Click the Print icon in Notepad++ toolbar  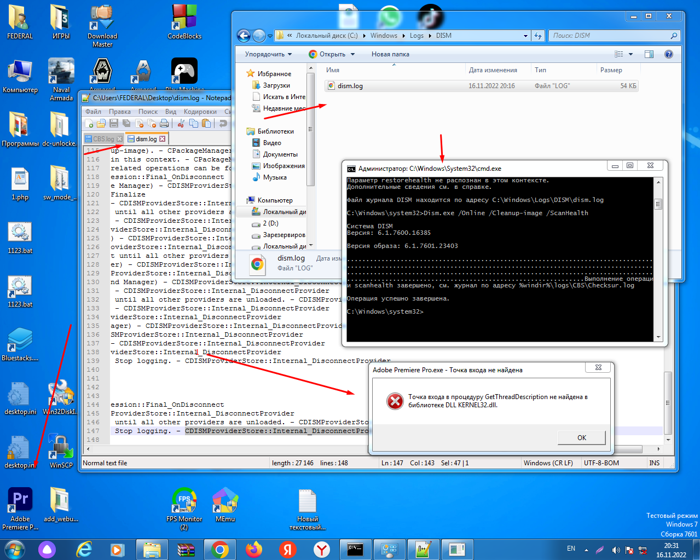pyautogui.click(x=164, y=124)
